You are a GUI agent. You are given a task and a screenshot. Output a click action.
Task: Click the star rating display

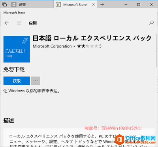point(88,46)
